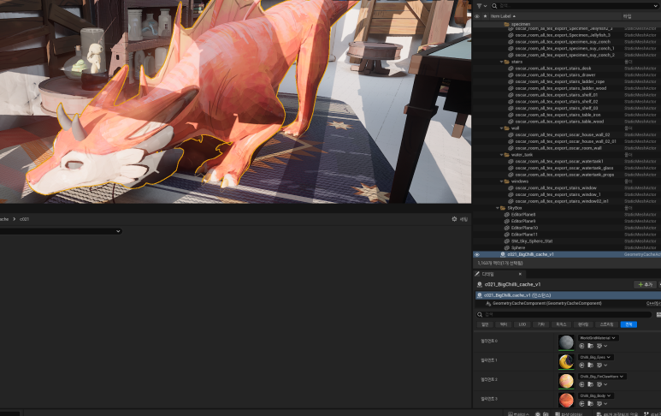Browse to Element 0 material in Content Browser

pos(591,346)
